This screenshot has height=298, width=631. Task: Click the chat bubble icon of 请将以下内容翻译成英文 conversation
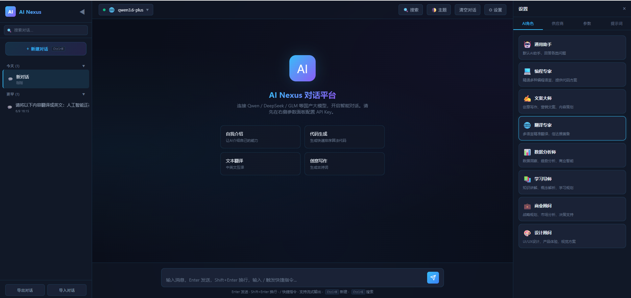pos(10,107)
